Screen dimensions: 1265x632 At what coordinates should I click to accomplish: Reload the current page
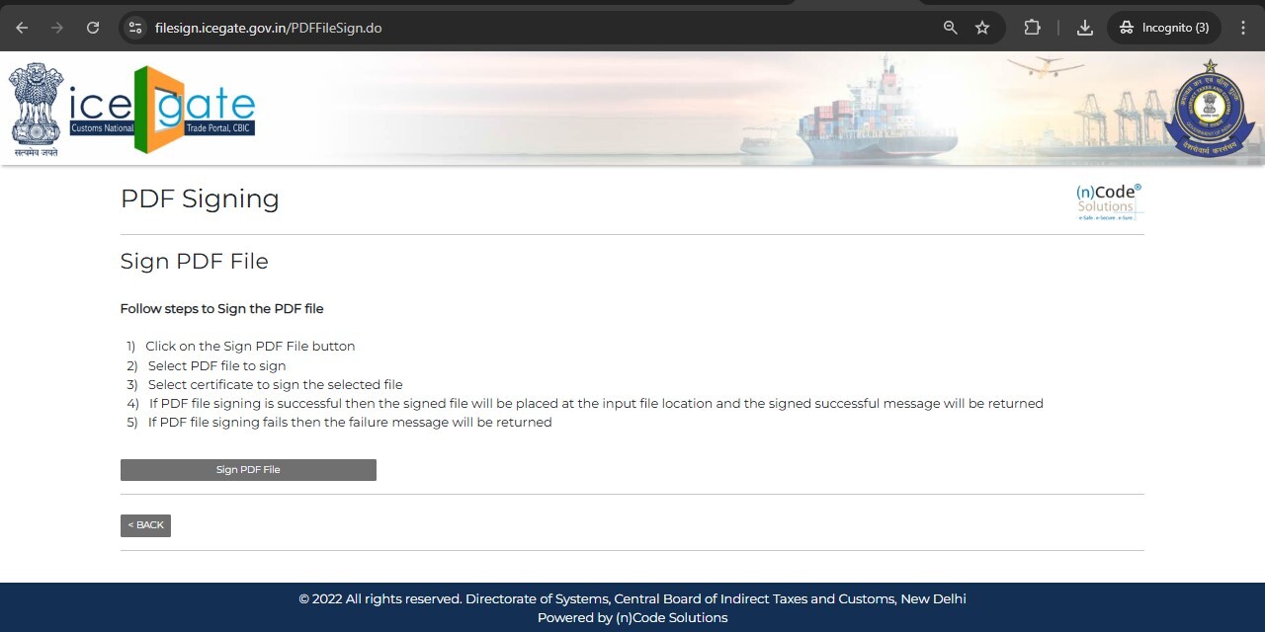[x=93, y=28]
